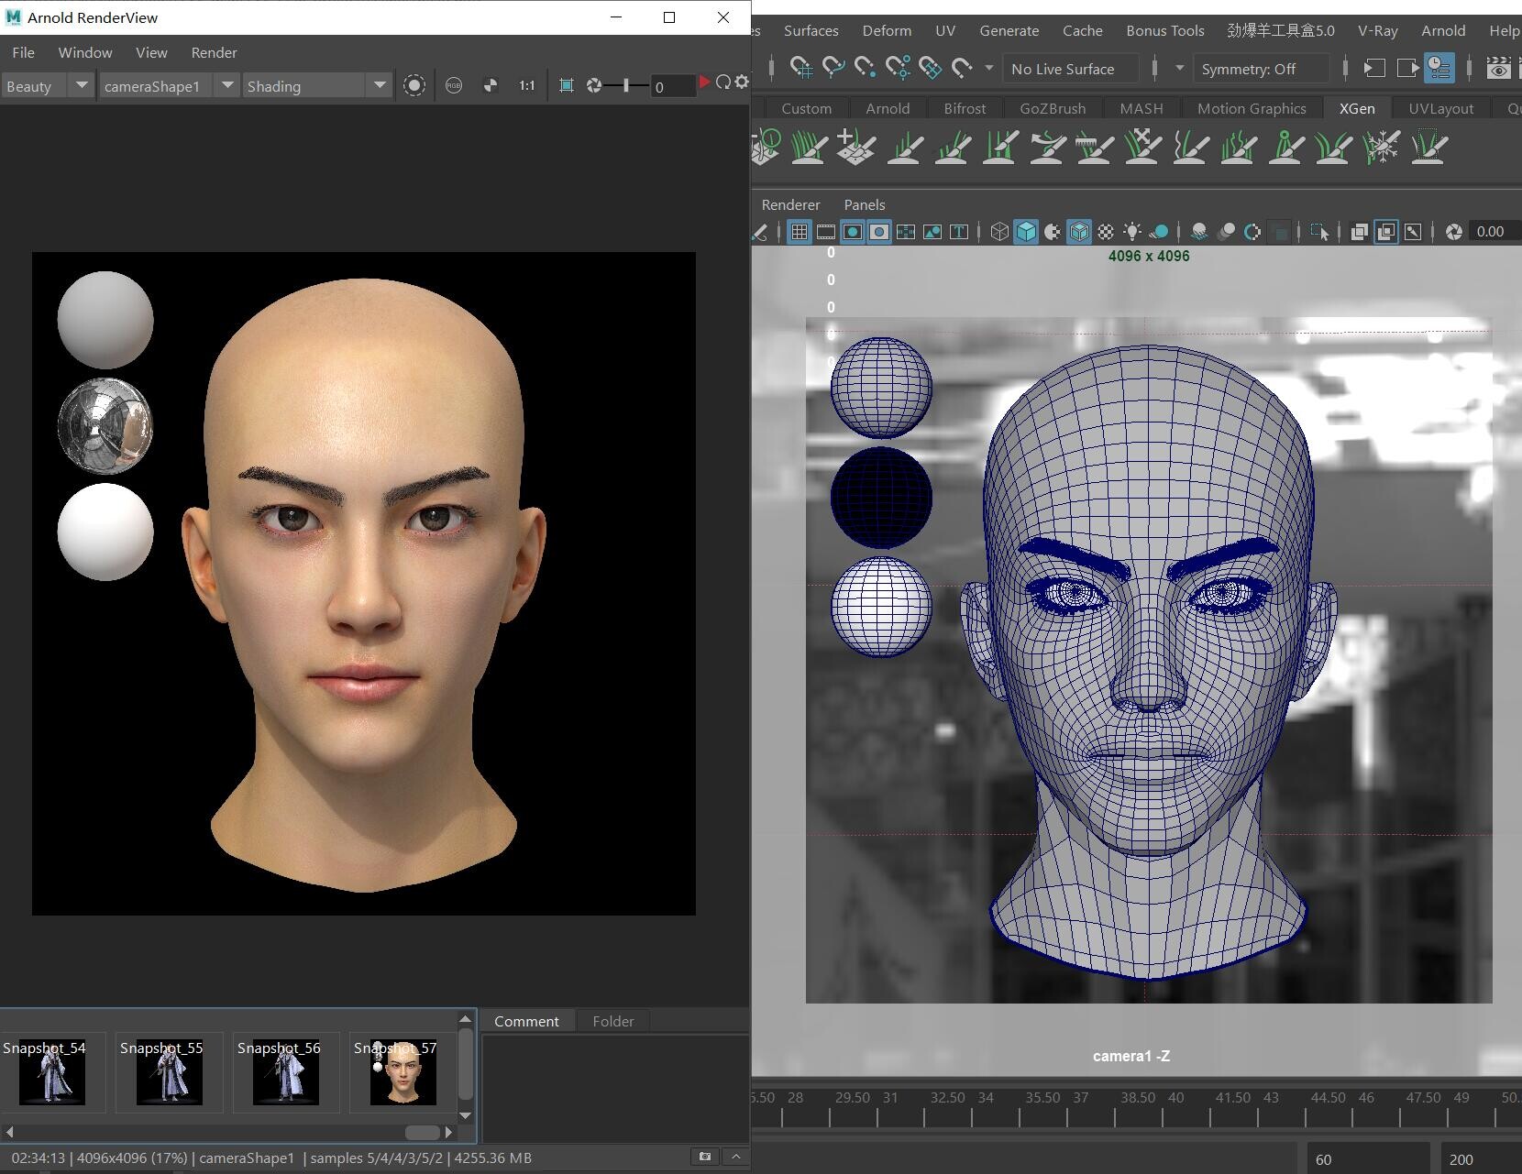Toggle the viewport grid display
The height and width of the screenshot is (1174, 1522).
(x=800, y=232)
